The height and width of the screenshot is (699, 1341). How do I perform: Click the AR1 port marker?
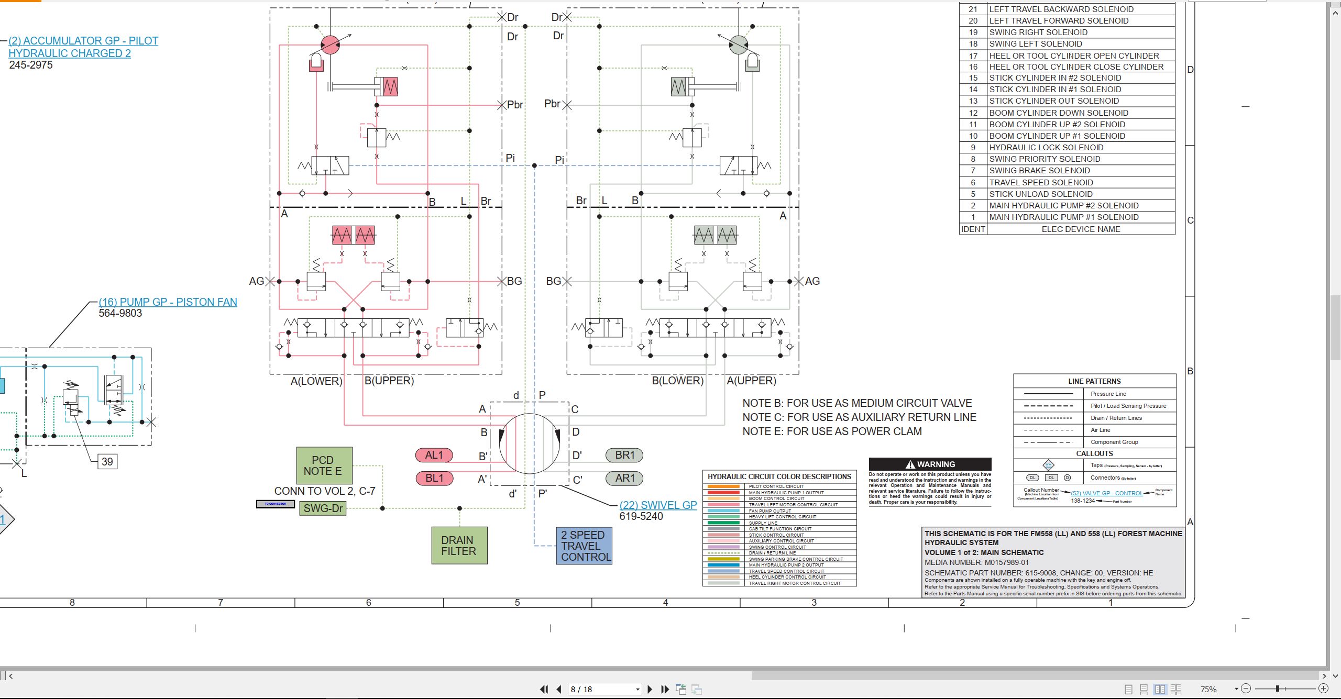point(624,478)
